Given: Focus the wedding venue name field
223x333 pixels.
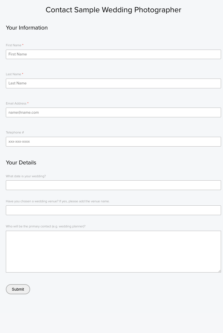Looking at the screenshot, I should pyautogui.click(x=113, y=210).
